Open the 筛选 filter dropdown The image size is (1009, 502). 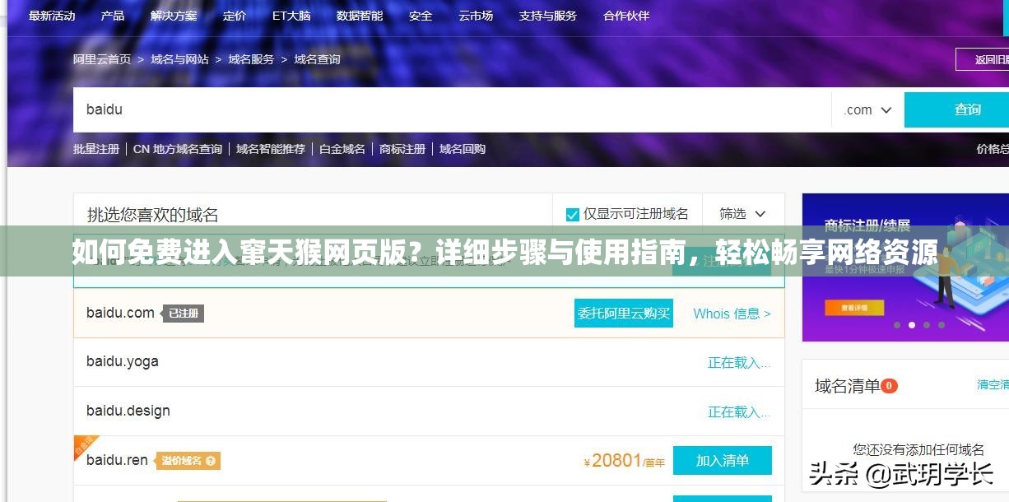pos(740,212)
